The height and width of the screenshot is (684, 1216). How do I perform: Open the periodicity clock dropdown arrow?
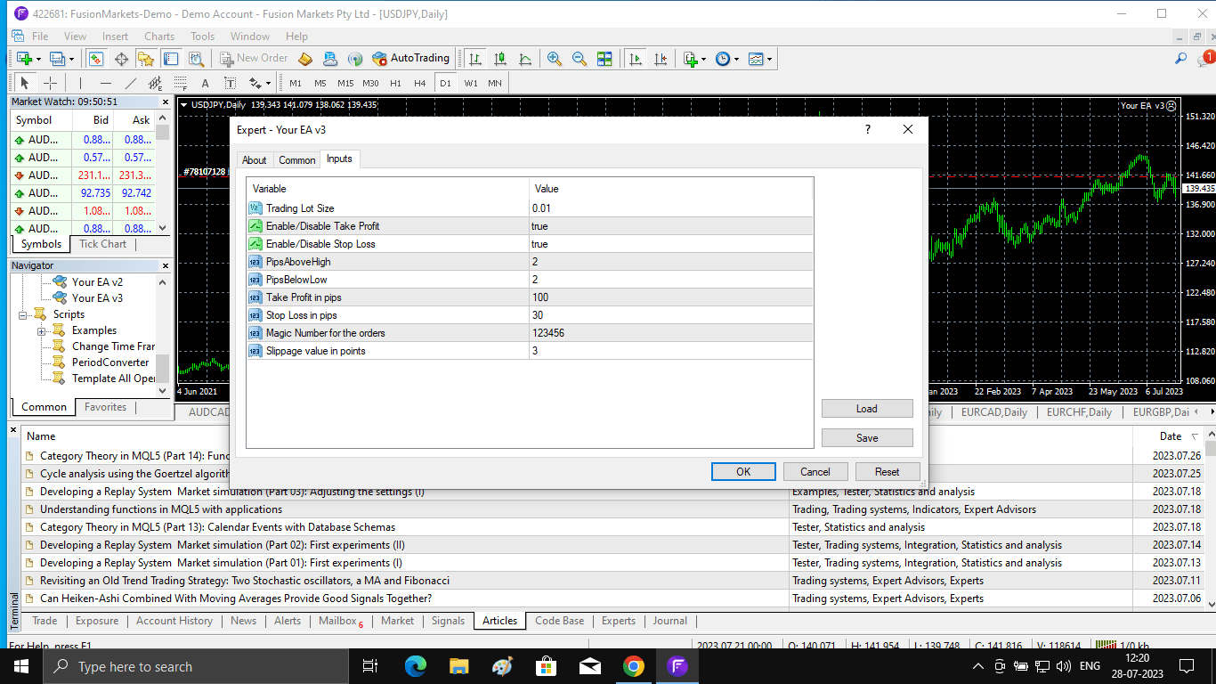pyautogui.click(x=736, y=59)
